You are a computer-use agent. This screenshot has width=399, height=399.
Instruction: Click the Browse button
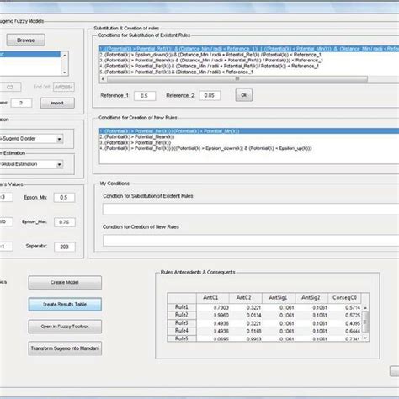point(25,40)
